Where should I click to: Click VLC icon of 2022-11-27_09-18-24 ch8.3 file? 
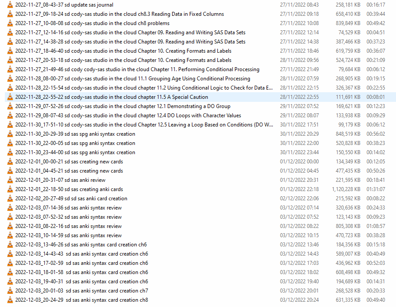pyautogui.click(x=10, y=14)
